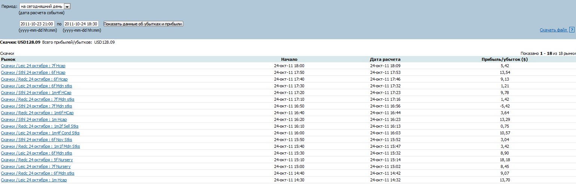Select the profit value 13,54

[505, 72]
